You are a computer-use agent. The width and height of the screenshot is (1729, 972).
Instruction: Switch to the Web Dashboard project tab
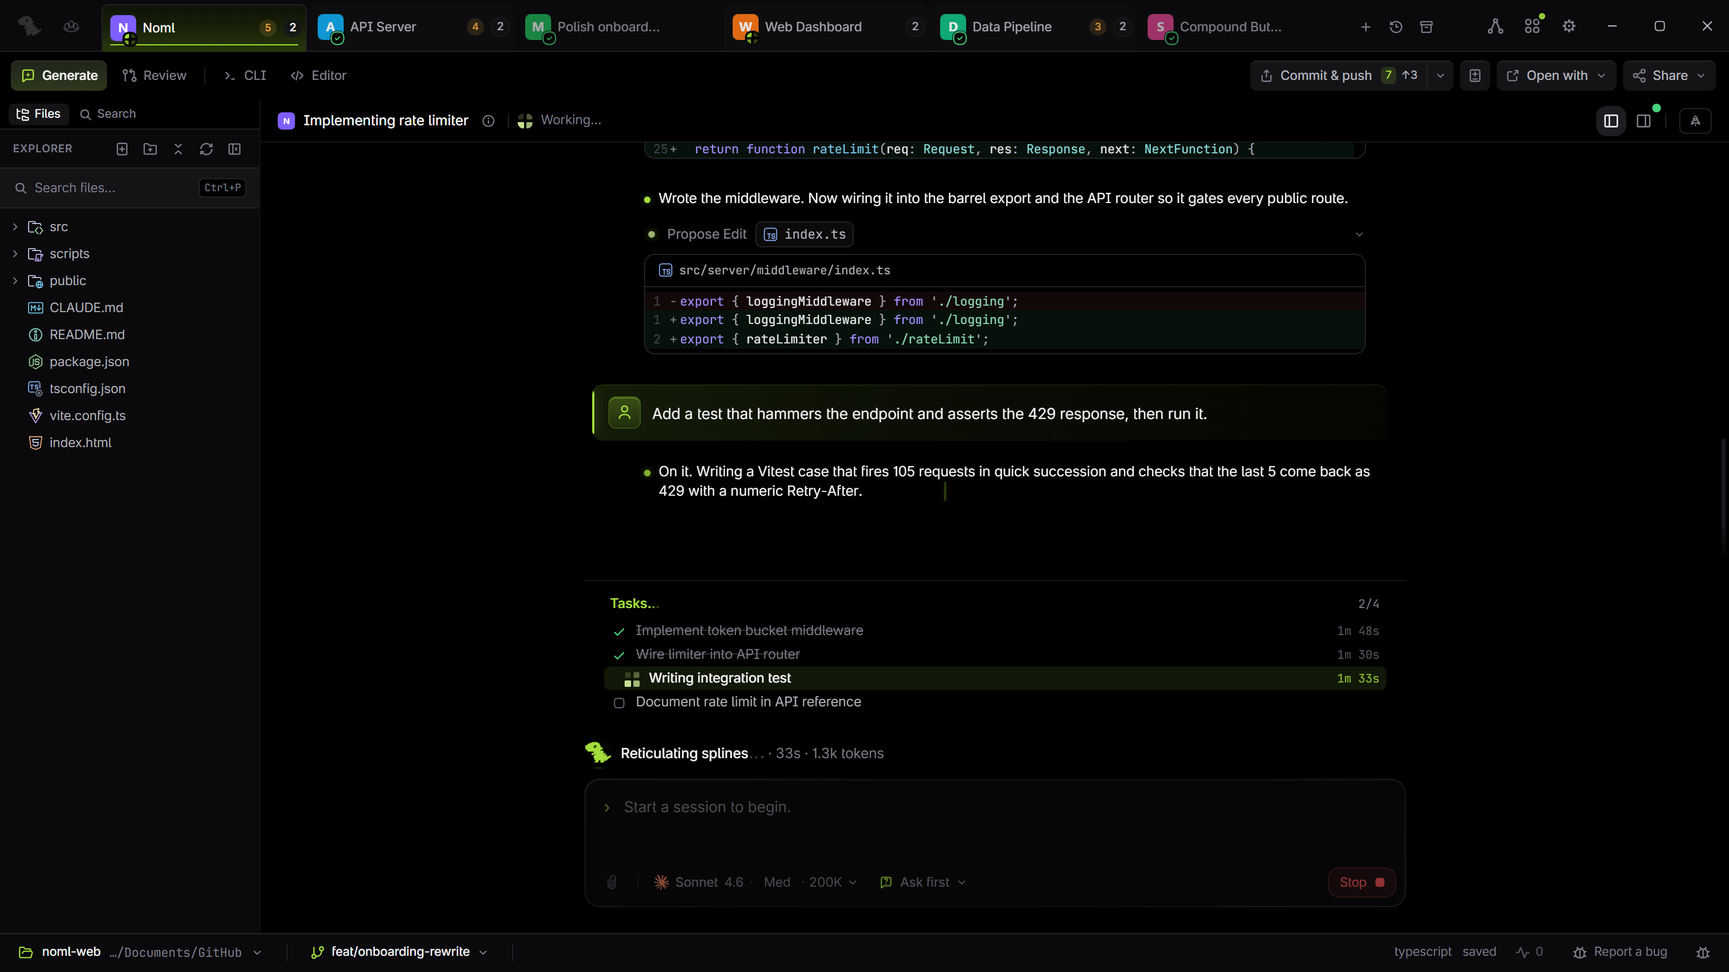pyautogui.click(x=826, y=27)
